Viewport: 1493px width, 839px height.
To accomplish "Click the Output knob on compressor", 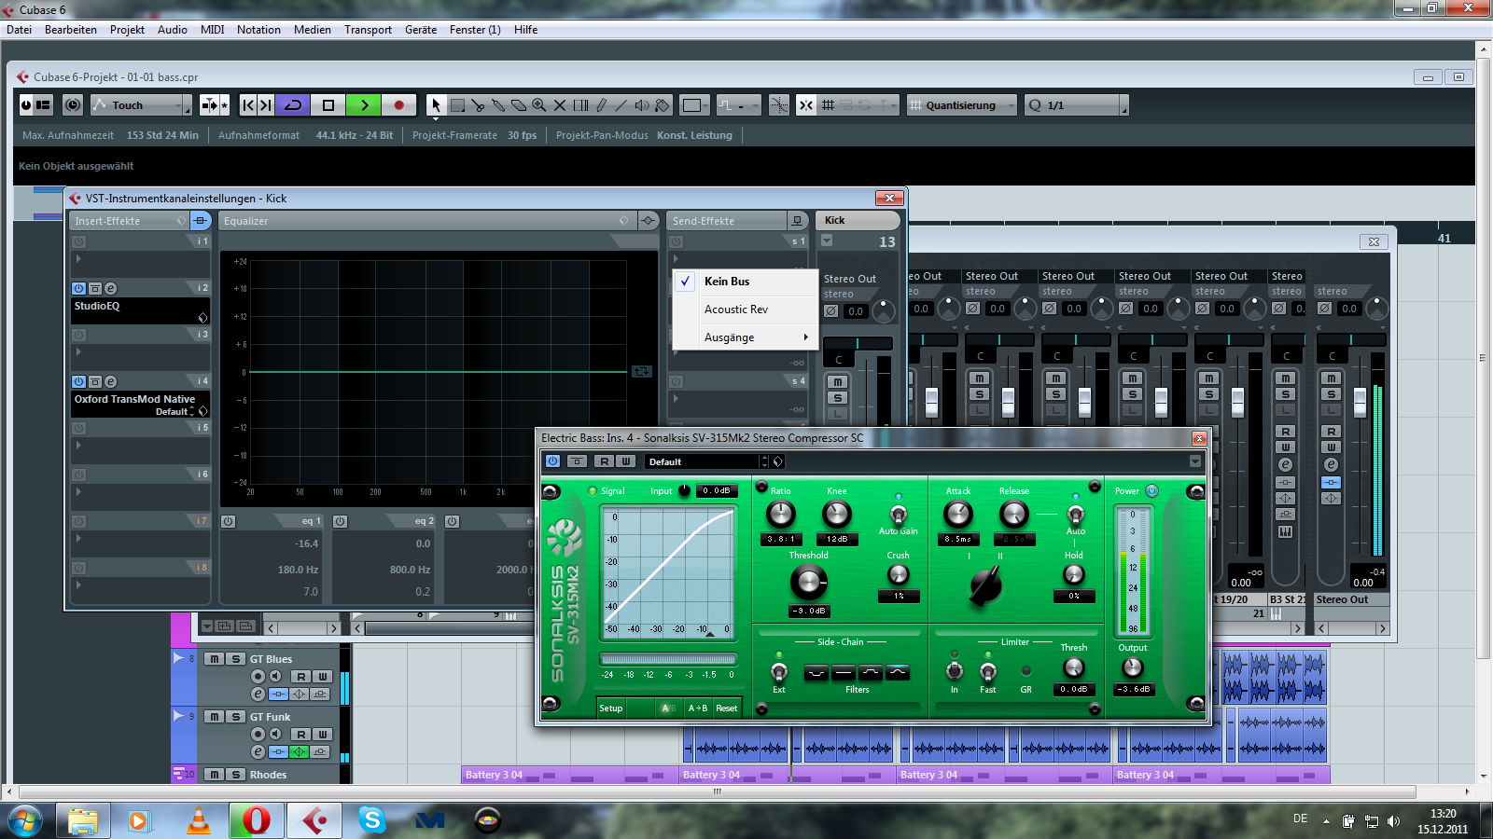I will 1132,667.
